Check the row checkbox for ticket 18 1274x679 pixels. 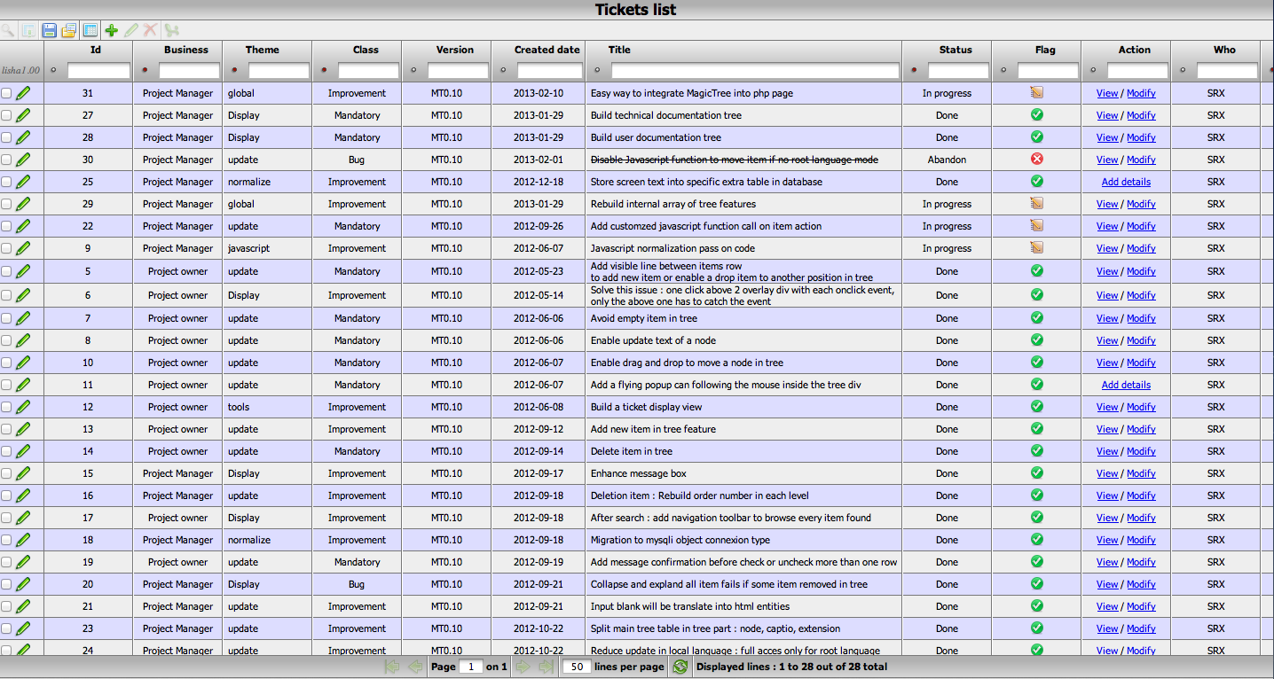click(x=7, y=540)
